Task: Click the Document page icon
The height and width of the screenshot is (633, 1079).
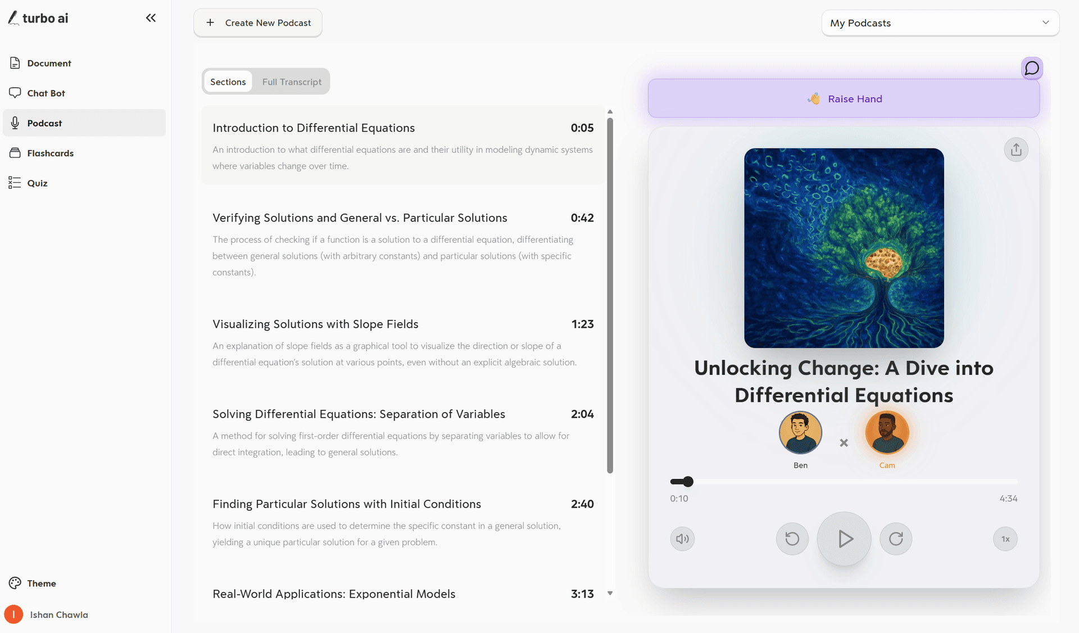Action: click(15, 63)
